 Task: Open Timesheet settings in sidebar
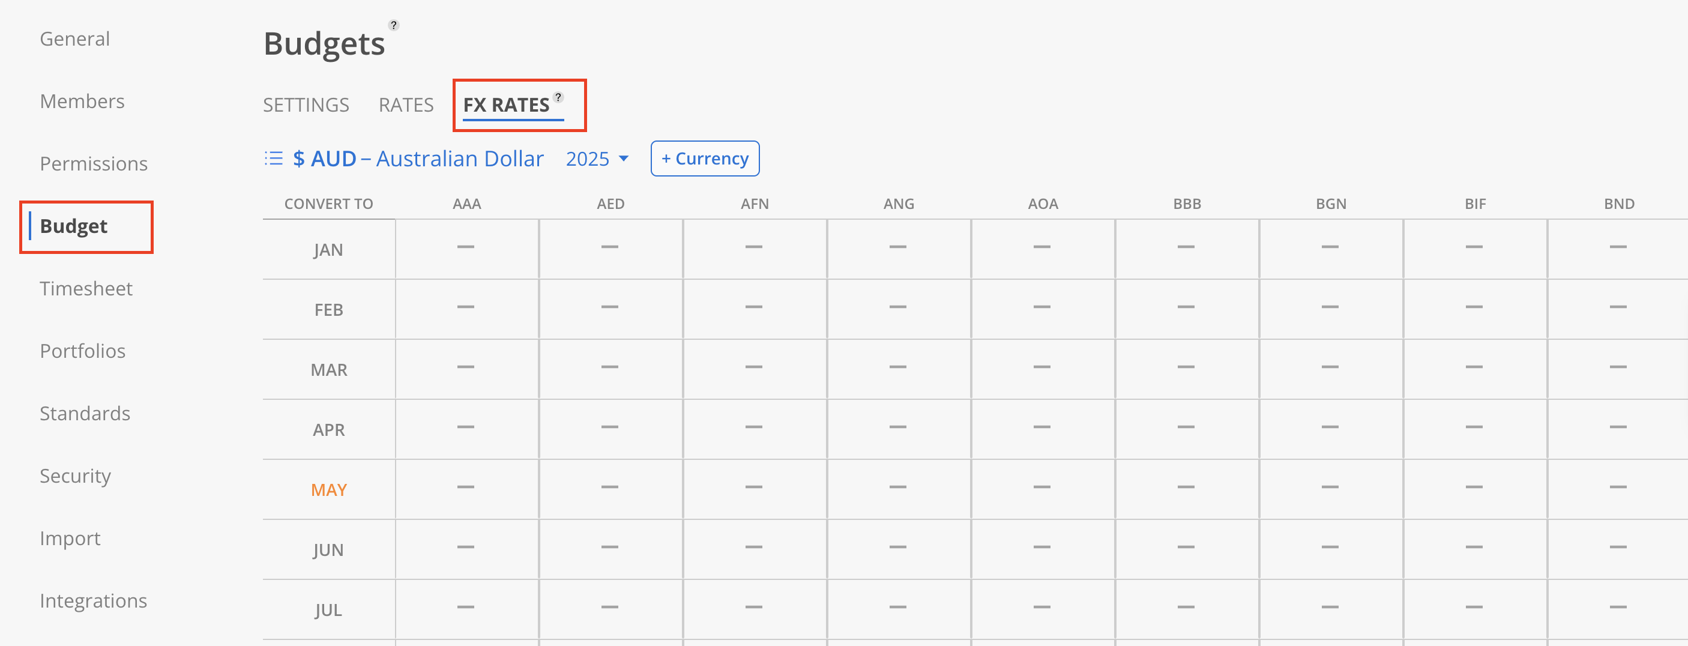pyautogui.click(x=86, y=288)
